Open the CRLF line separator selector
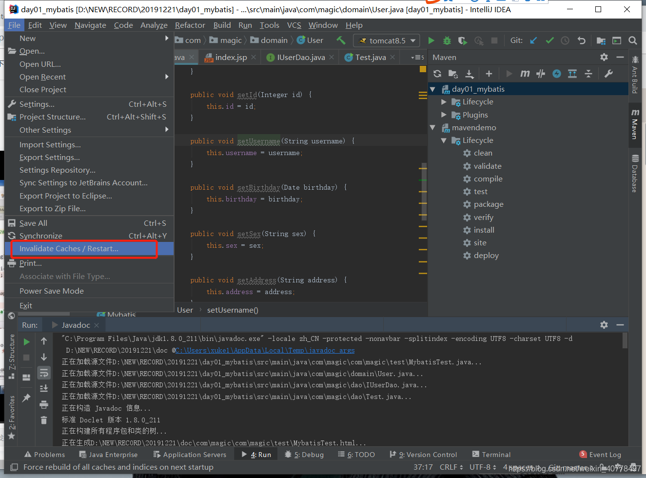This screenshot has width=646, height=478. (x=451, y=467)
